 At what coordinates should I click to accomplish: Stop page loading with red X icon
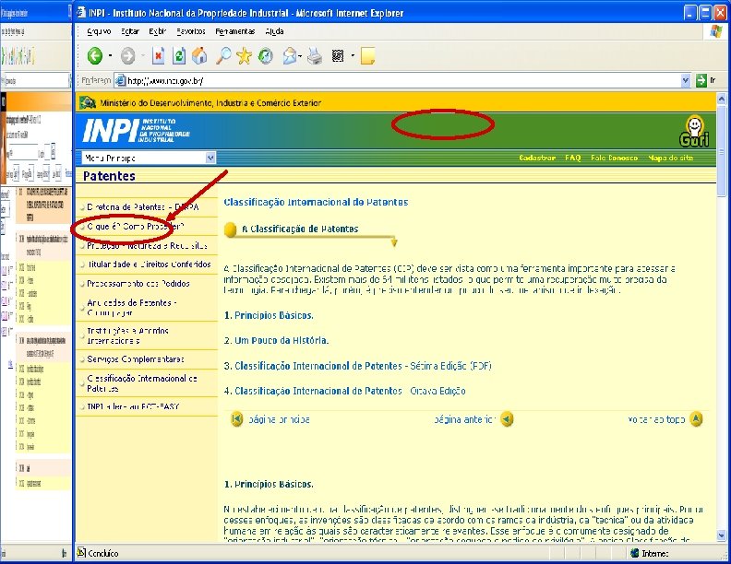click(159, 56)
